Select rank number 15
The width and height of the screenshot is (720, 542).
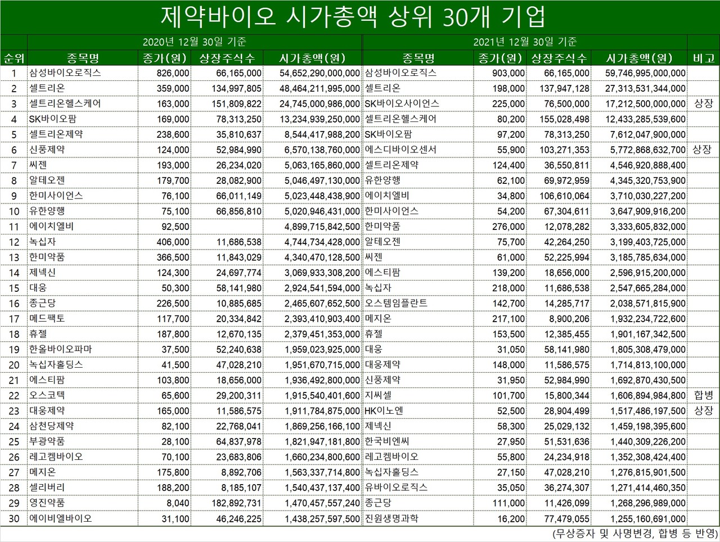13,288
